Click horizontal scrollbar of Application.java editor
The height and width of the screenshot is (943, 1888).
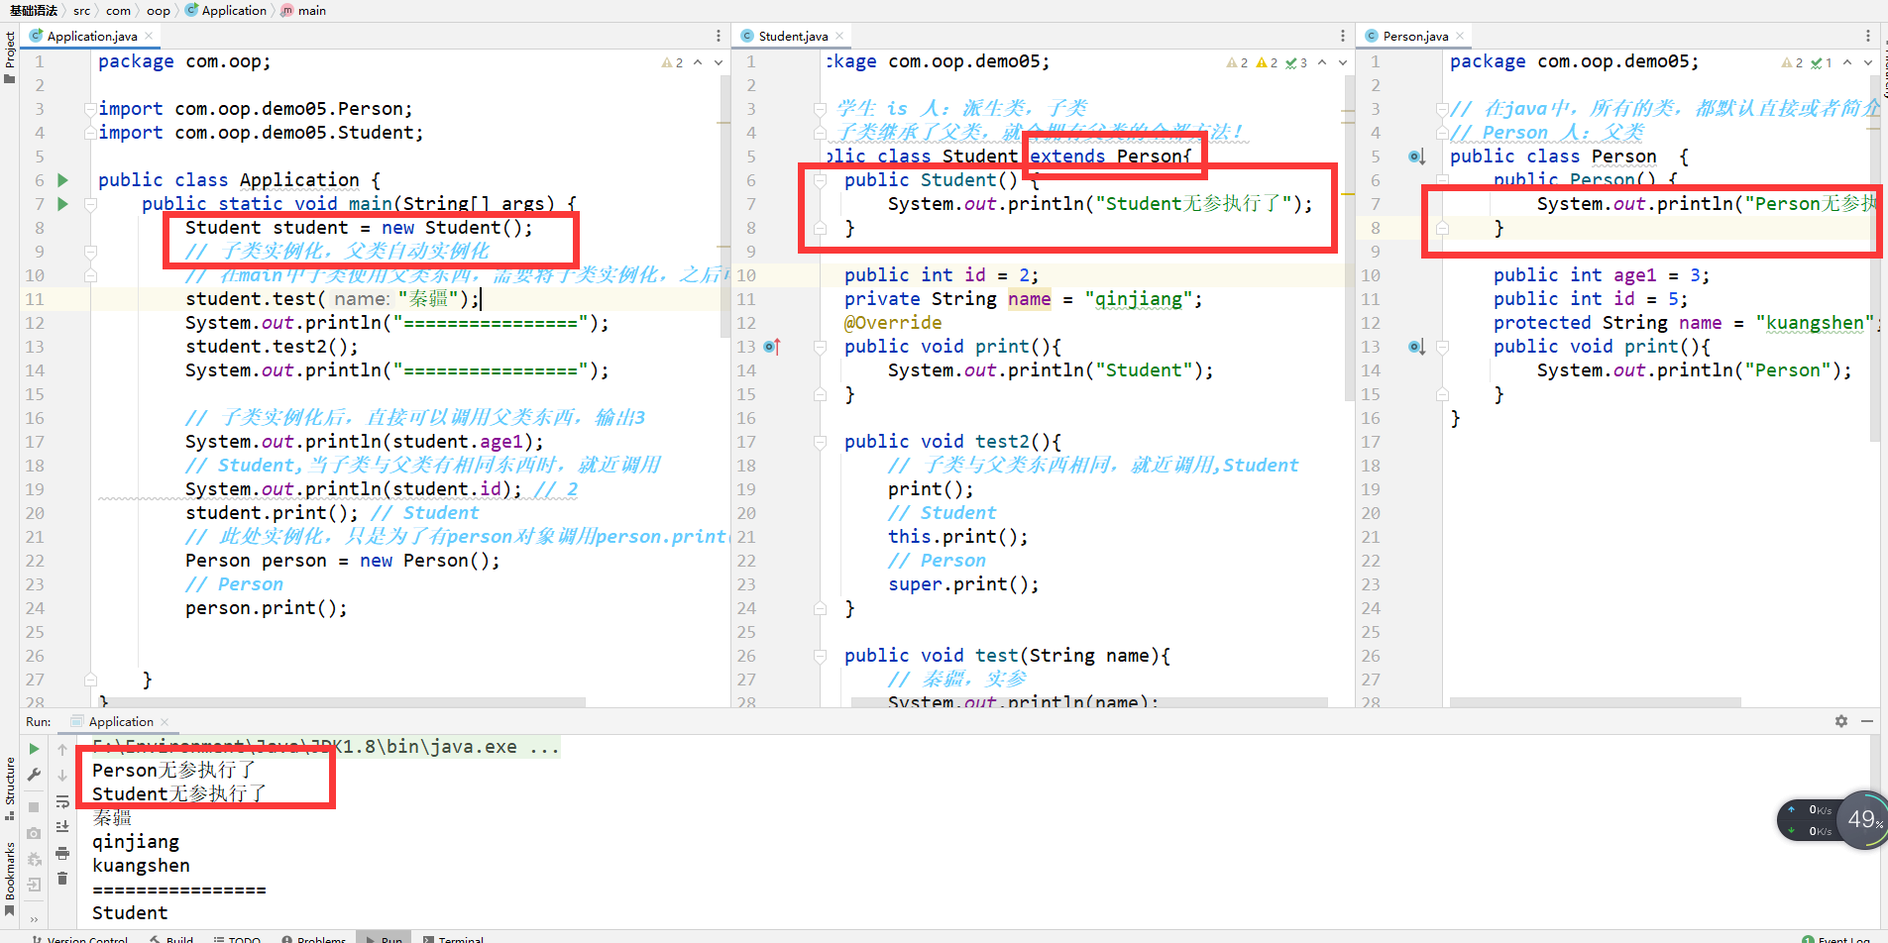click(342, 702)
